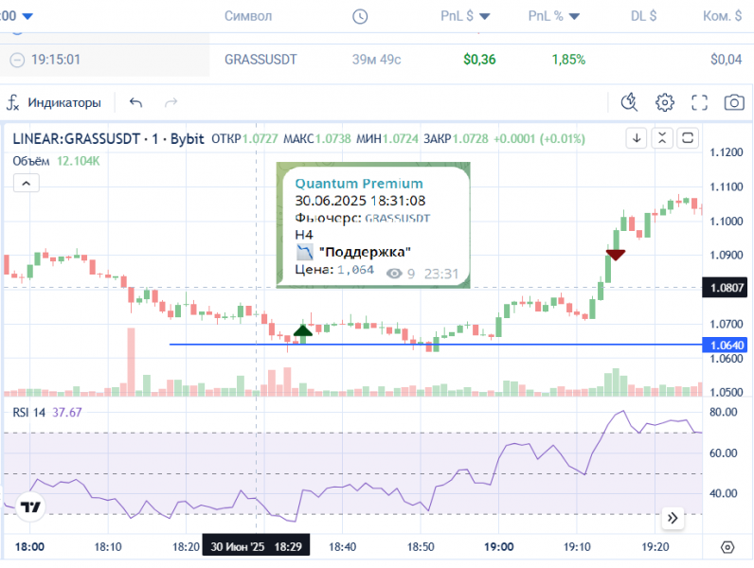Click the red sell exit arrow marker
Viewport: 754px width, 568px height.
point(616,255)
